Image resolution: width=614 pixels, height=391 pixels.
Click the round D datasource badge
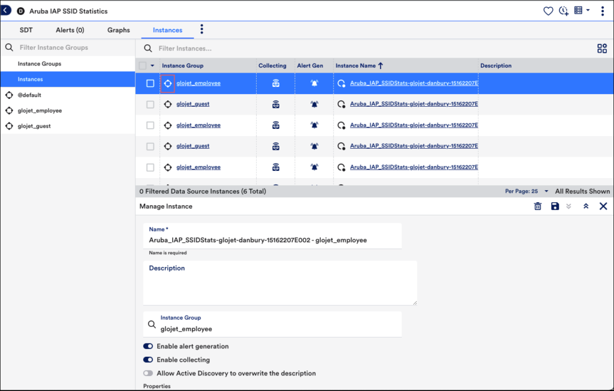pyautogui.click(x=21, y=11)
